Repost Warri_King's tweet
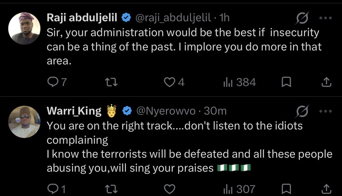 [x=111, y=189]
